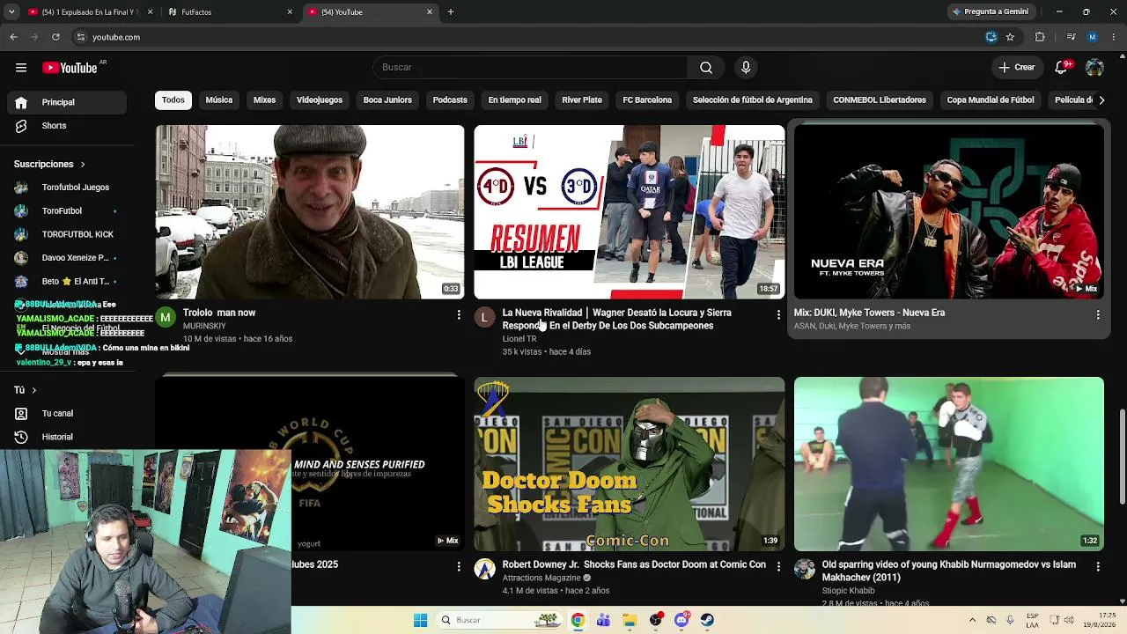Open Chrome media controls icon
Screen dimensions: 1127x634
(1071, 37)
